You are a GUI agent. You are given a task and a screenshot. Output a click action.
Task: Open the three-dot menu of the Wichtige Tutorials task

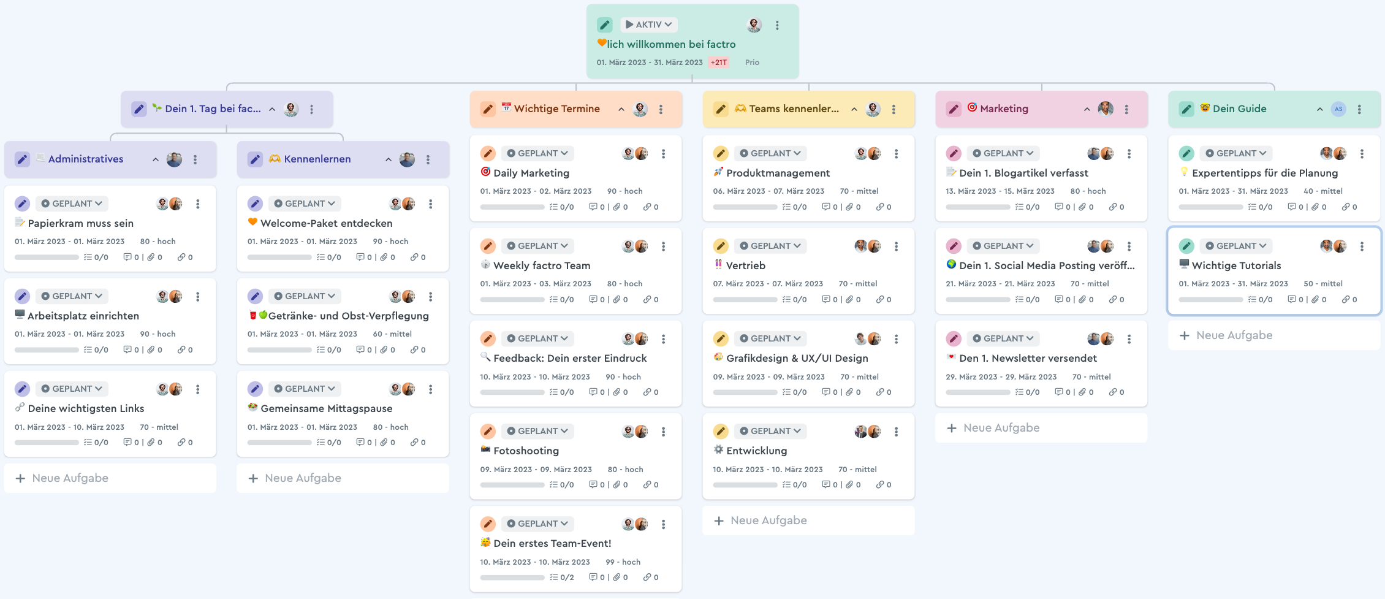tap(1362, 246)
